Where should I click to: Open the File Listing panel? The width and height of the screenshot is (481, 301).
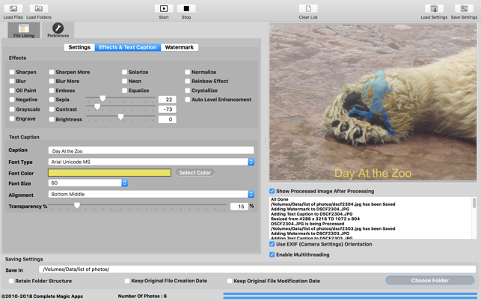pyautogui.click(x=24, y=31)
